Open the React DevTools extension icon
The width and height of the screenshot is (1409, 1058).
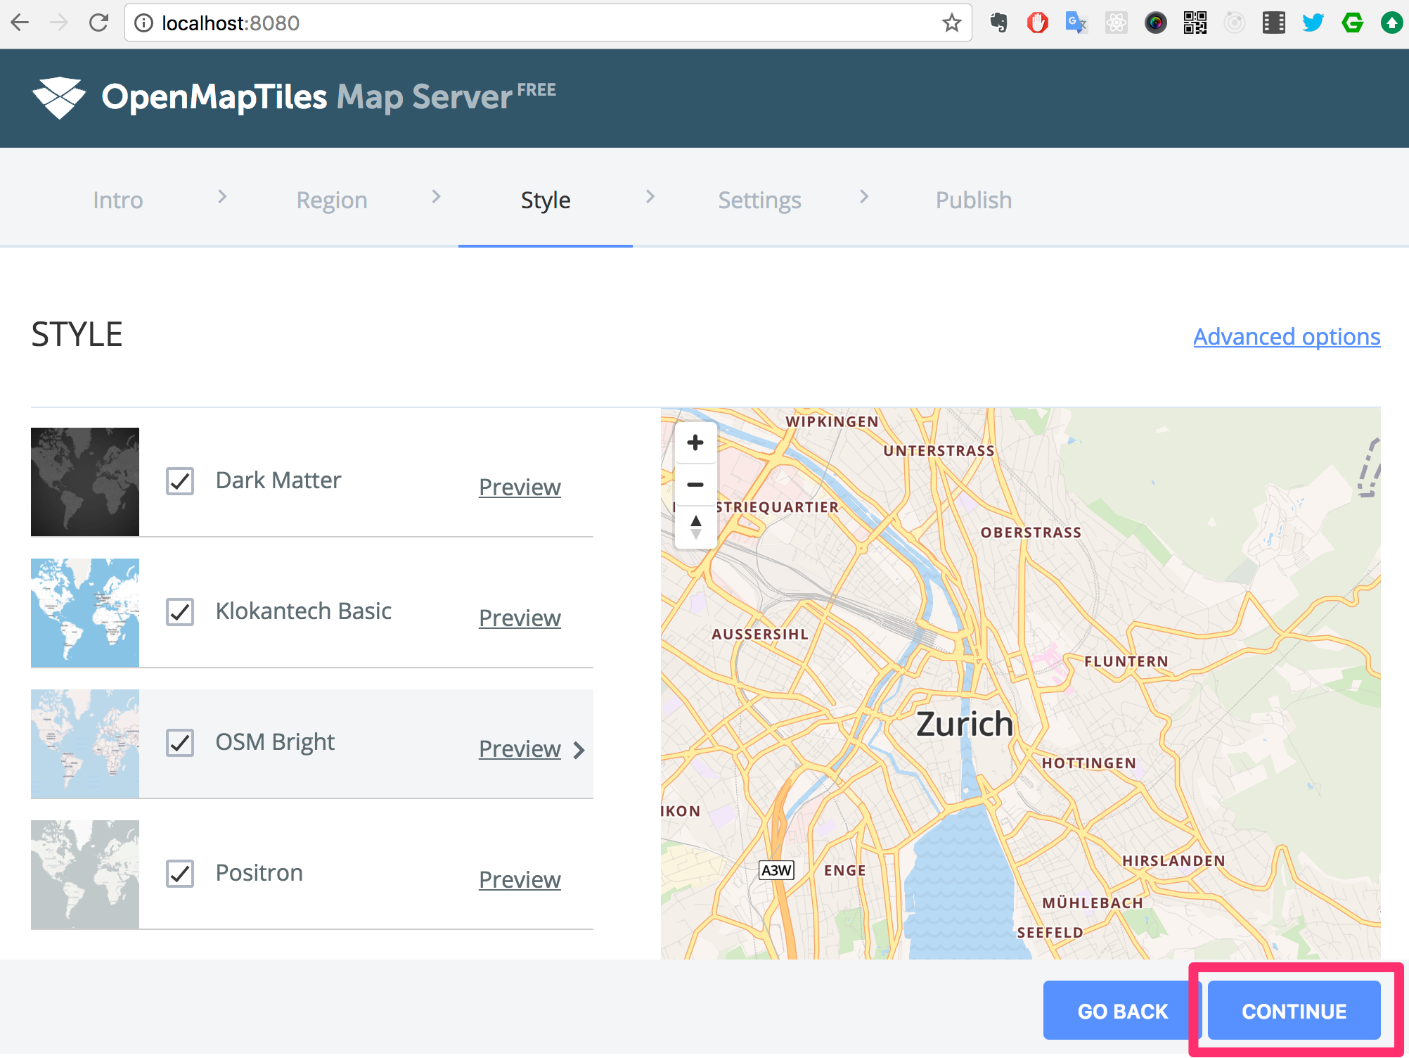click(x=1116, y=23)
